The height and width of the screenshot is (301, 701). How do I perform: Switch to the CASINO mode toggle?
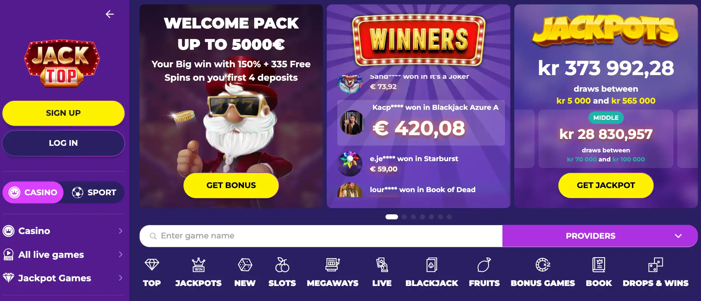pyautogui.click(x=33, y=192)
